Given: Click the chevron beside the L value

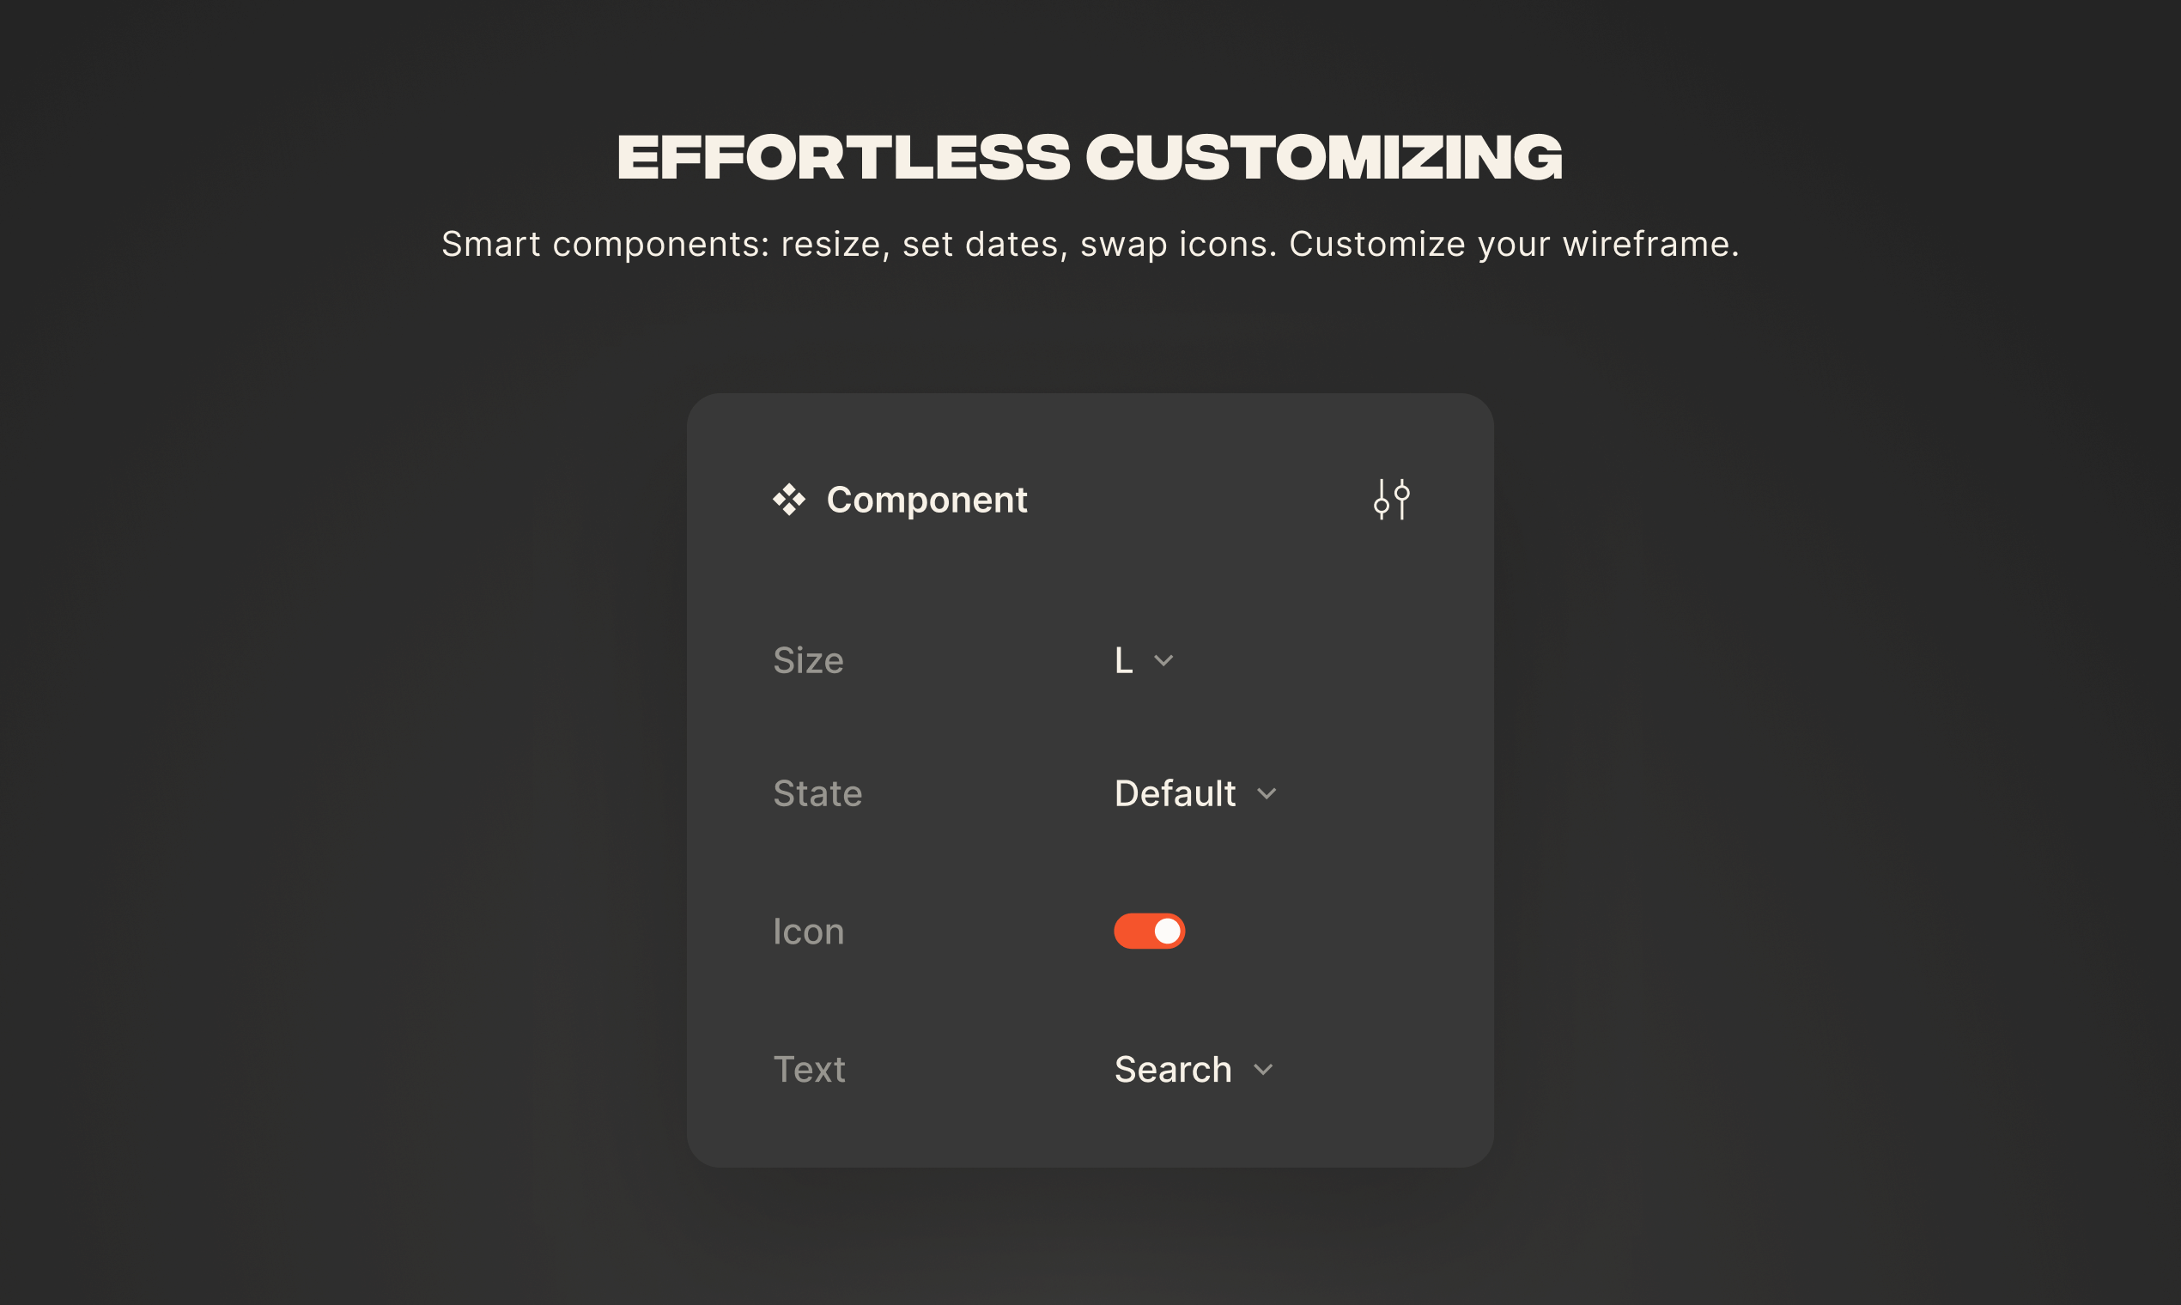Looking at the screenshot, I should coord(1164,661).
